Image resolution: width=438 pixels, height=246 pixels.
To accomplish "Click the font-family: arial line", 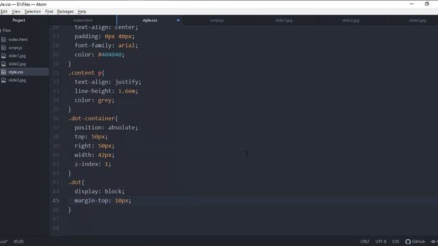I will click(x=106, y=45).
